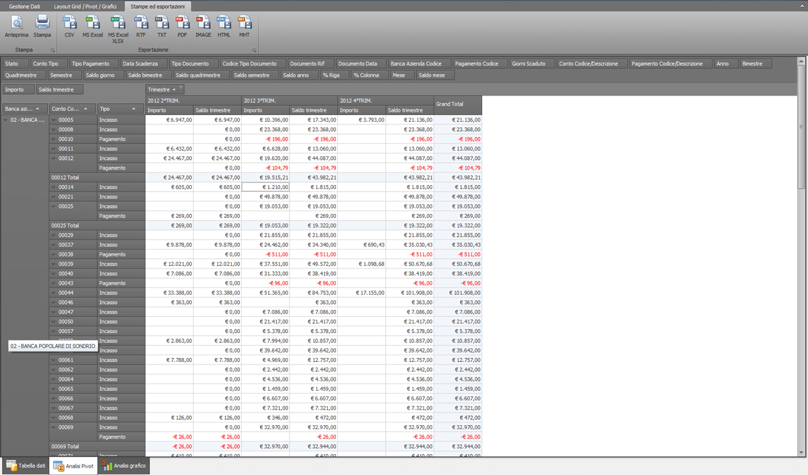Image resolution: width=808 pixels, height=475 pixels.
Task: Open Layout Grid / Pivot / Grafici tab
Action: (86, 5)
